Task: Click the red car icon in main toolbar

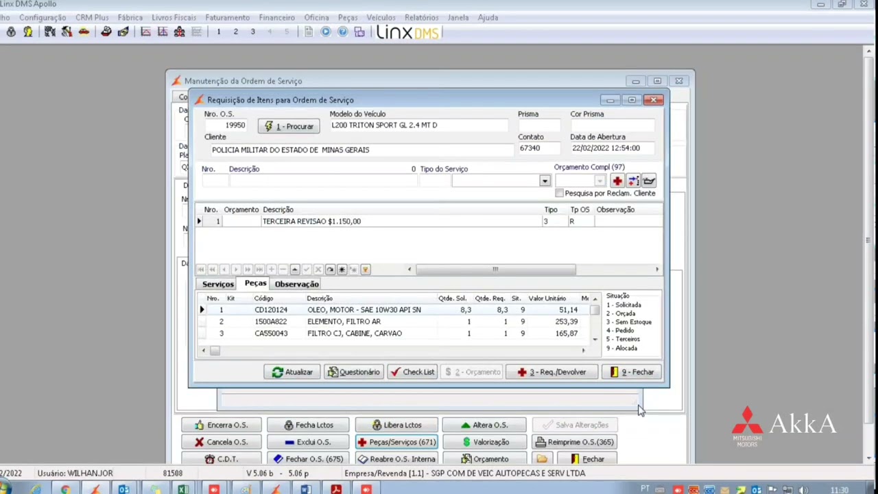Action: 84,32
